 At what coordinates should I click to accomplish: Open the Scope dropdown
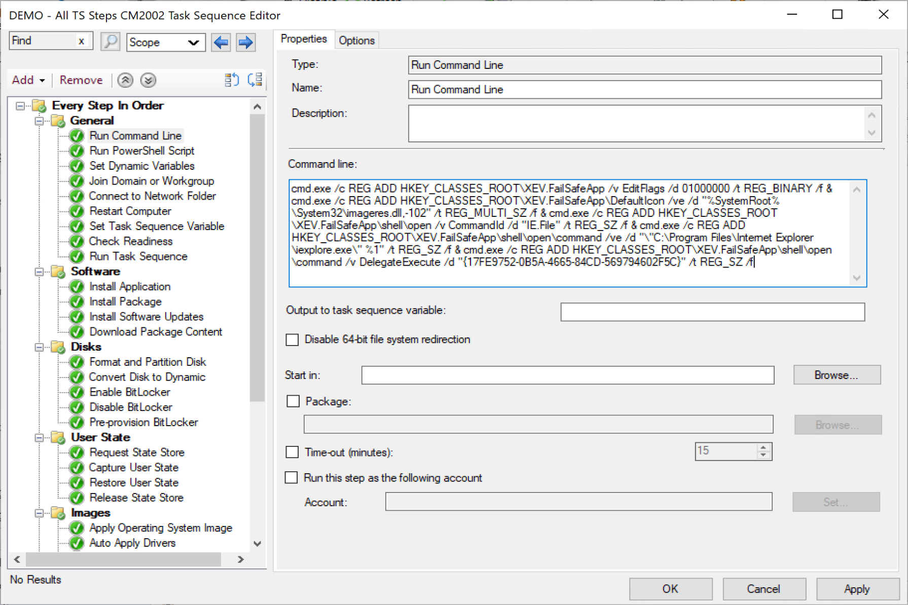166,42
